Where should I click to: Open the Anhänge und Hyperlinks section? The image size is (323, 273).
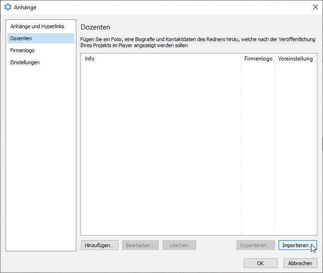(37, 26)
